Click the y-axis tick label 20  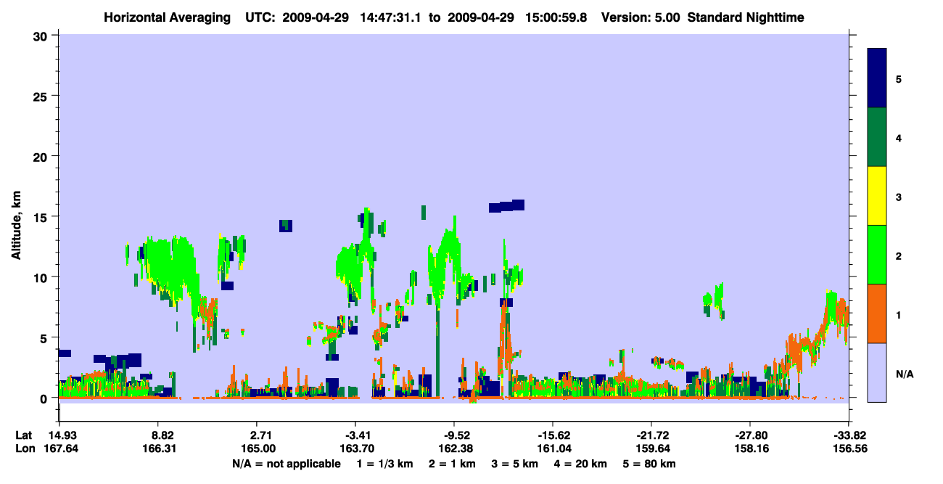[41, 156]
